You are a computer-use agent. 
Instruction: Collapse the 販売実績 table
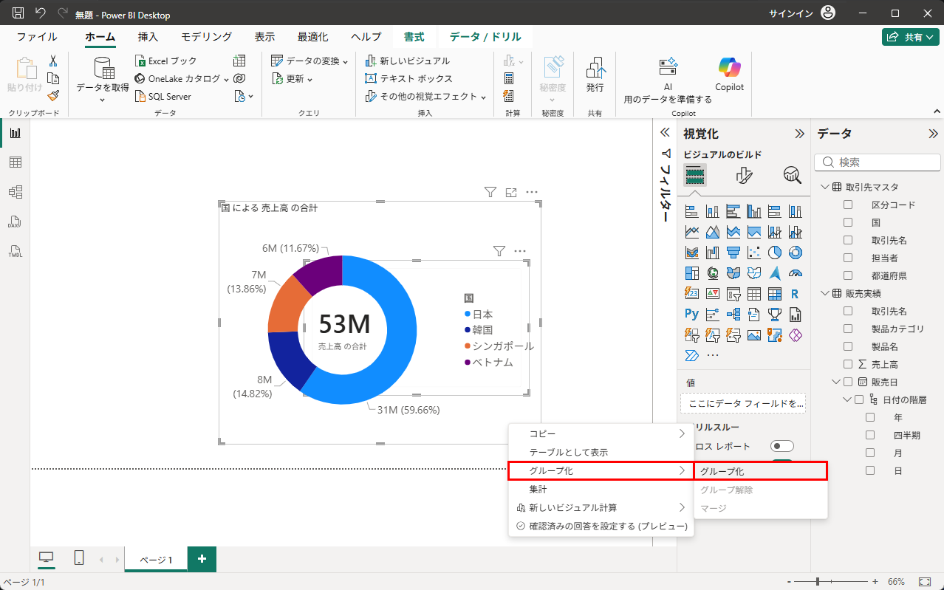point(824,293)
